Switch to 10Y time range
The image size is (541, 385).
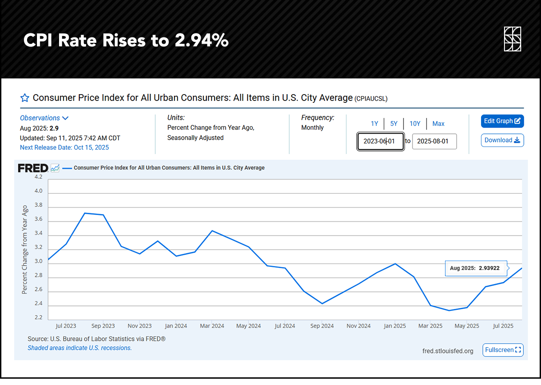click(414, 124)
